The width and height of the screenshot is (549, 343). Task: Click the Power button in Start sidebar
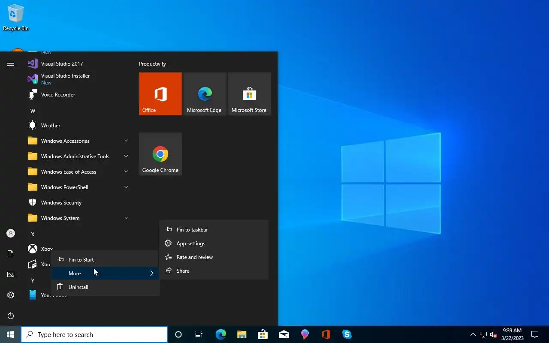[x=11, y=316]
